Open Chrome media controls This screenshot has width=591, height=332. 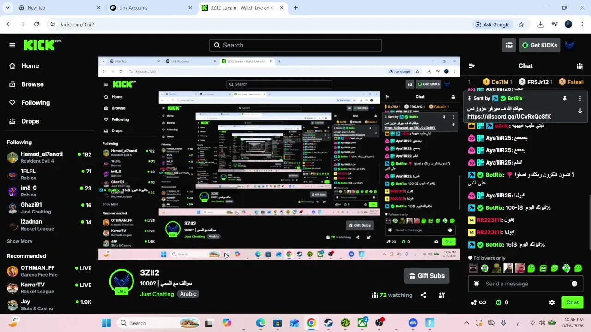[555, 24]
